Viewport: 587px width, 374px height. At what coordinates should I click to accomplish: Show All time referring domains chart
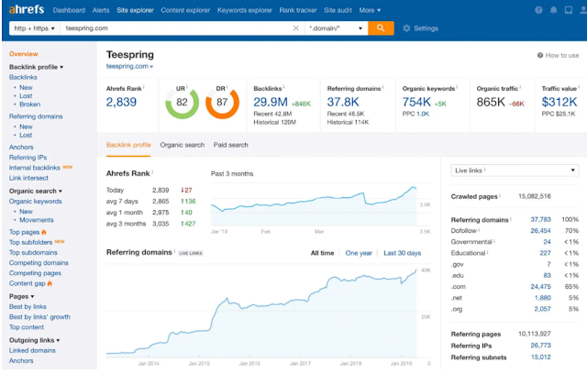click(x=322, y=253)
